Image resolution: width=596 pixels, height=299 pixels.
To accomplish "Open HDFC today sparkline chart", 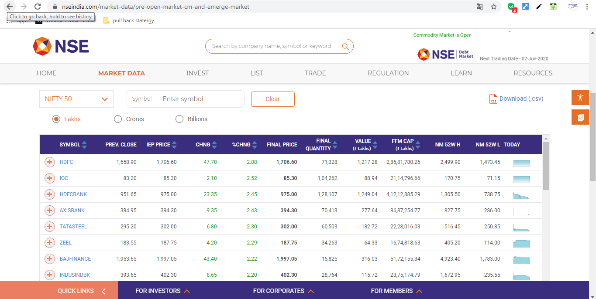I will pyautogui.click(x=522, y=163).
